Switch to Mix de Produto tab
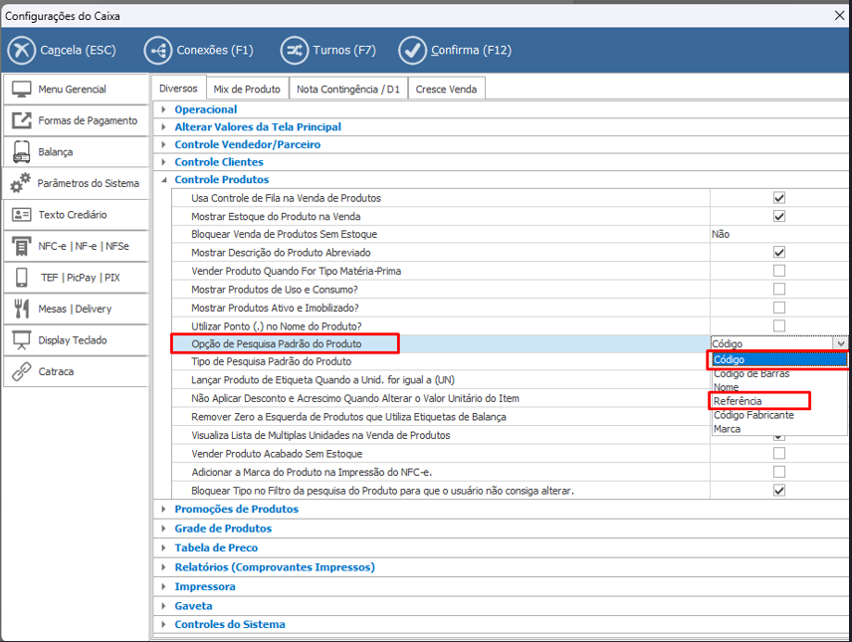Image resolution: width=852 pixels, height=642 pixels. [x=248, y=89]
